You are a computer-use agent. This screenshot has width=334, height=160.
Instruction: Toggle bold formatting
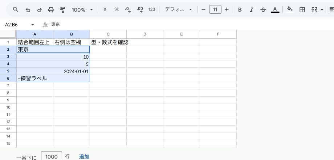pyautogui.click(x=240, y=9)
